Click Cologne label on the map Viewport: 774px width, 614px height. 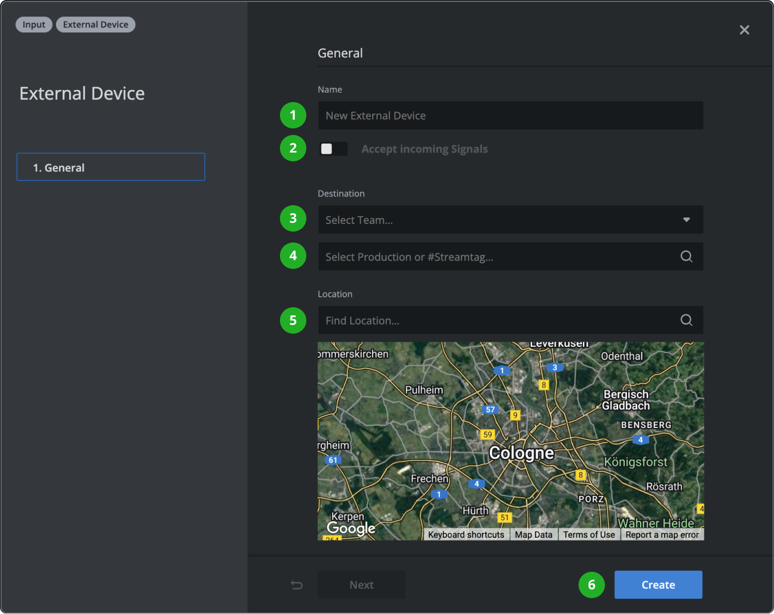(521, 453)
